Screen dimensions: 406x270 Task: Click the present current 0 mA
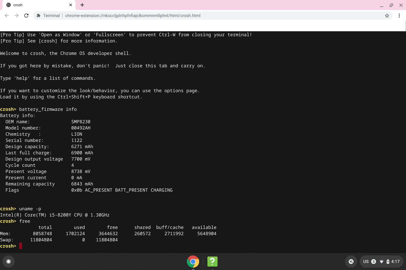pos(77,178)
